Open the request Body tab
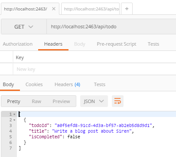 pos(80,44)
